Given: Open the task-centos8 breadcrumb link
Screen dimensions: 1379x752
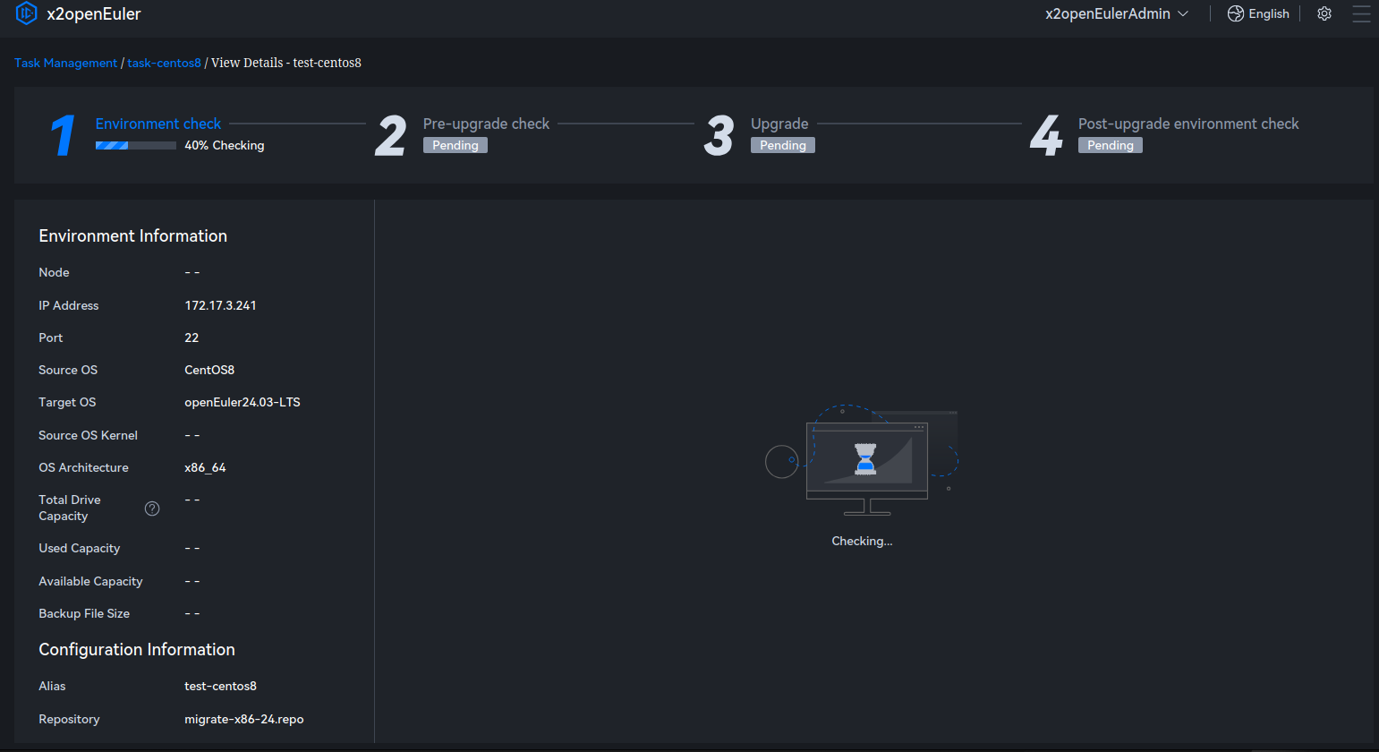Looking at the screenshot, I should tap(164, 63).
